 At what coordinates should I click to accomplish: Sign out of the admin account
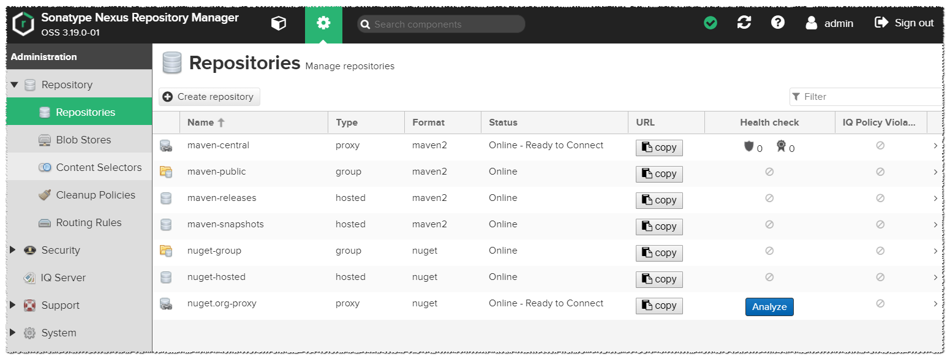point(904,23)
